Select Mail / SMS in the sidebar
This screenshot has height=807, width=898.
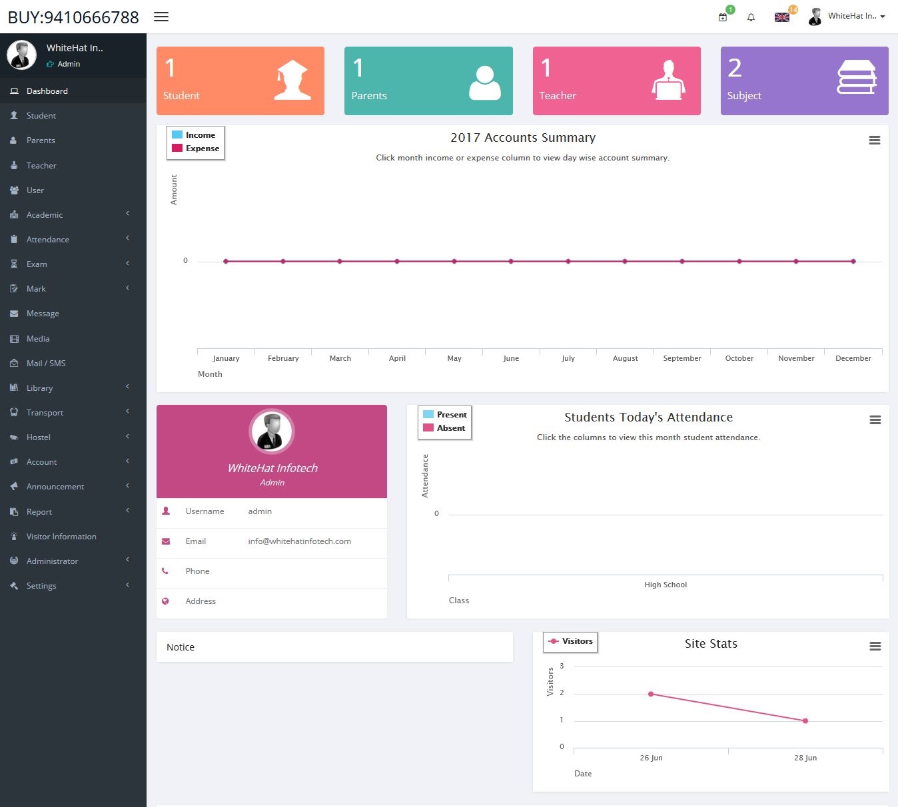pyautogui.click(x=46, y=364)
